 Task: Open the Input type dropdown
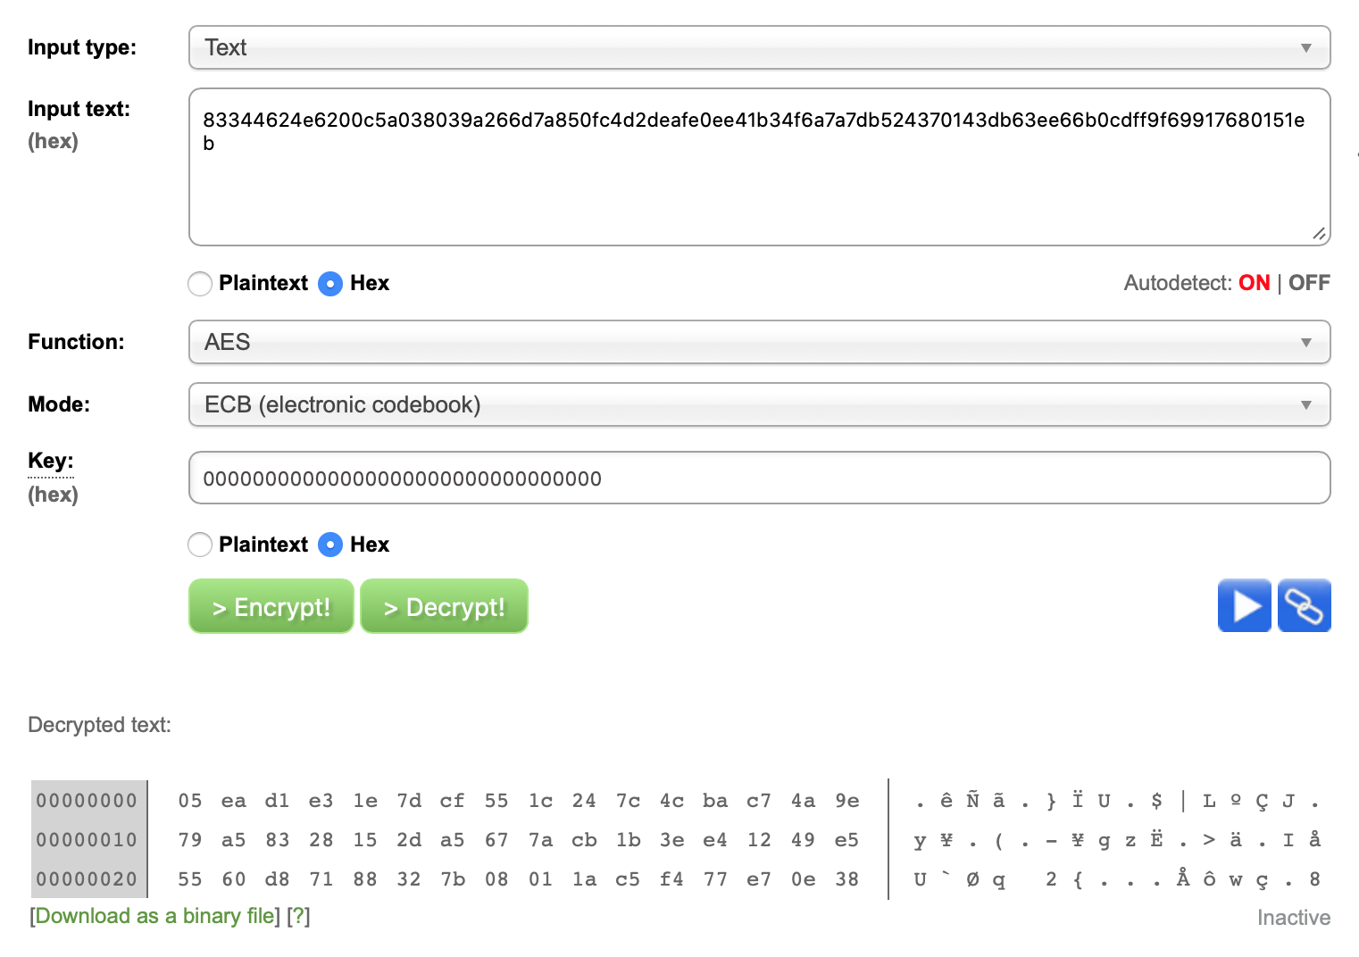coord(759,47)
